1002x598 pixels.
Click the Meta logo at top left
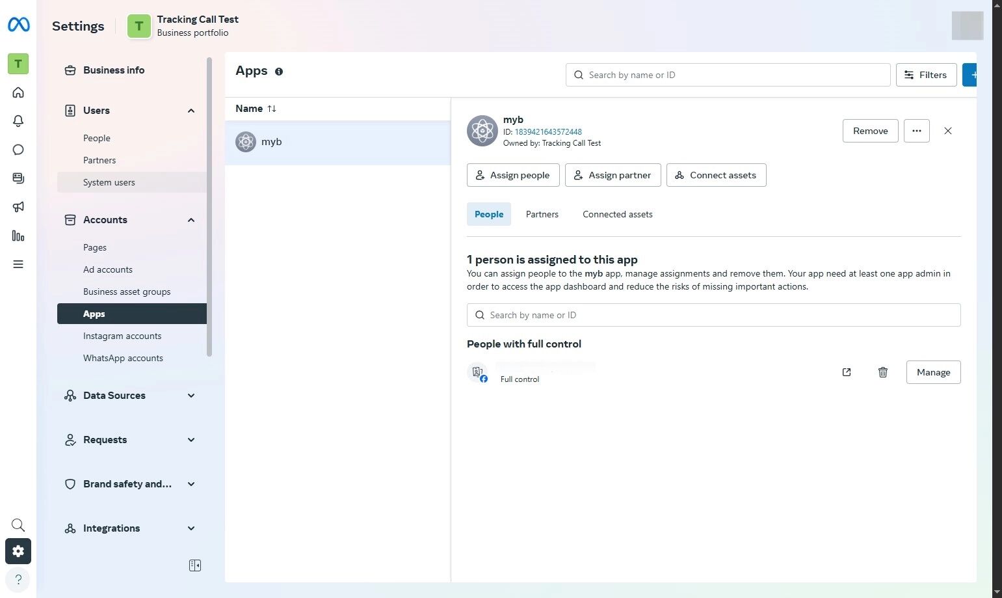(x=18, y=25)
